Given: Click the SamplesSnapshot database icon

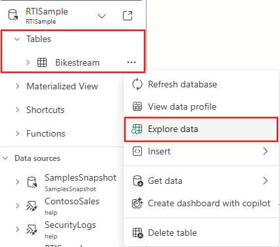Looking at the screenshot, I should click(32, 183).
